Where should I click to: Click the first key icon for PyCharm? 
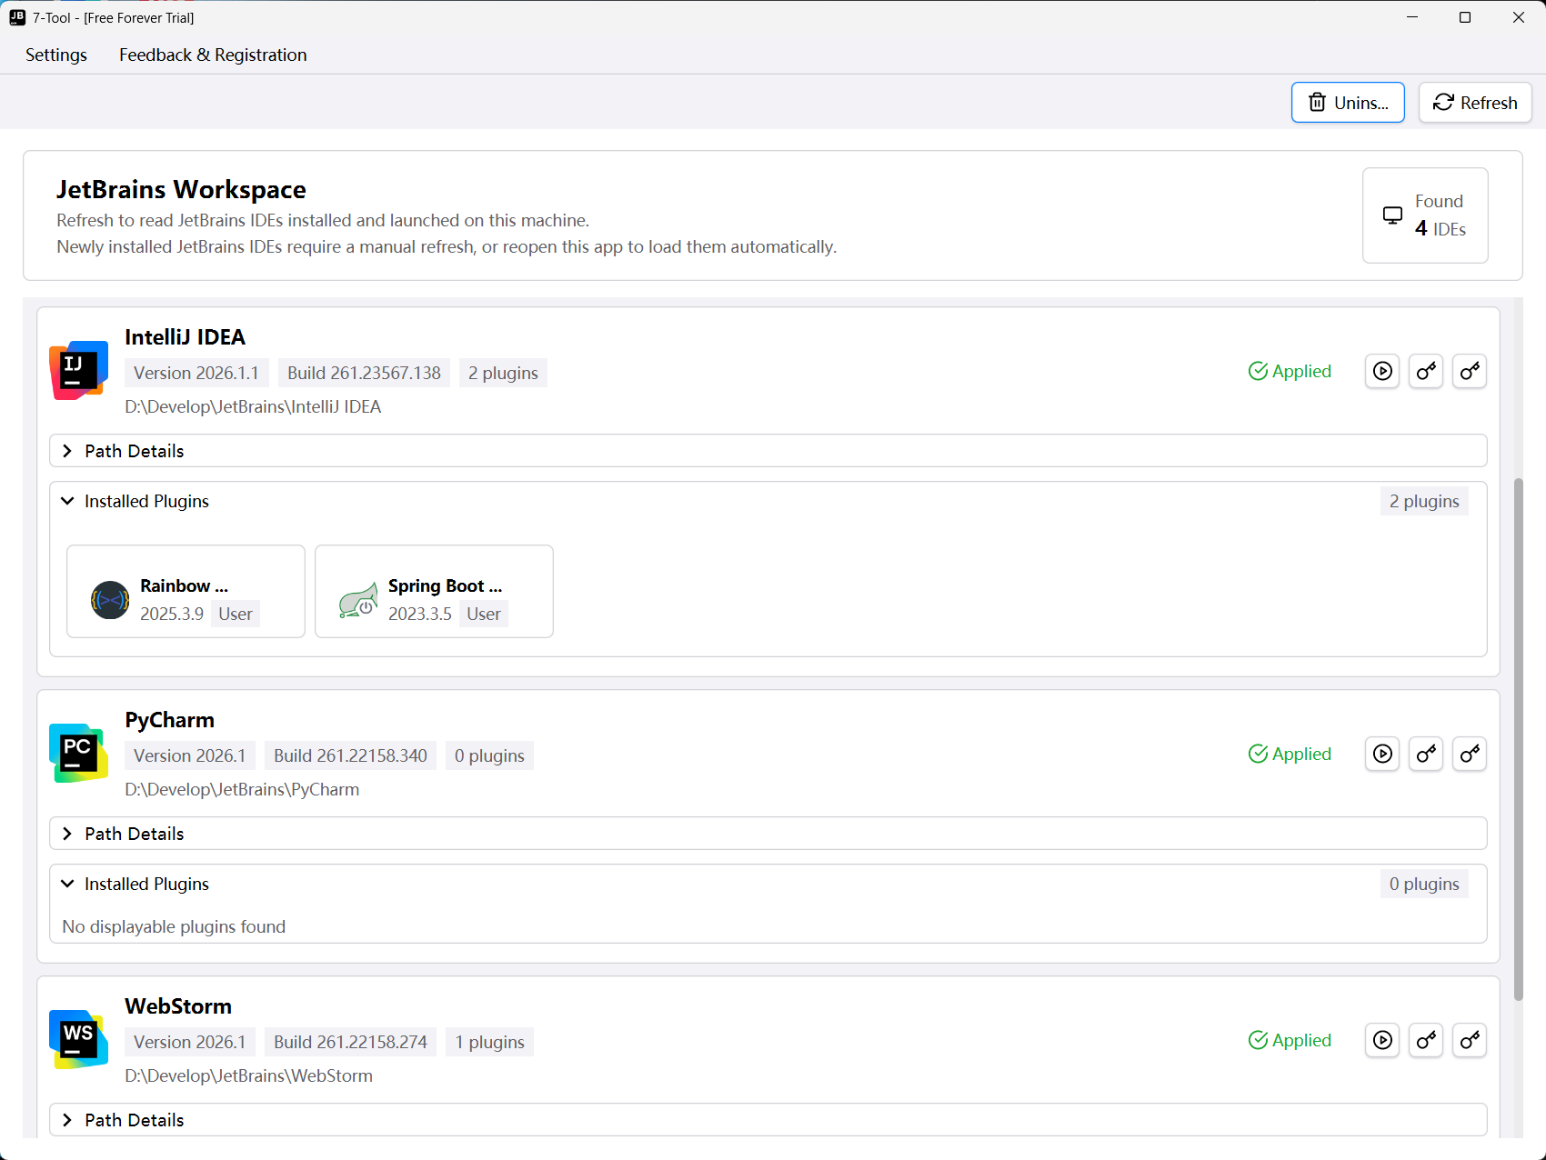point(1426,754)
